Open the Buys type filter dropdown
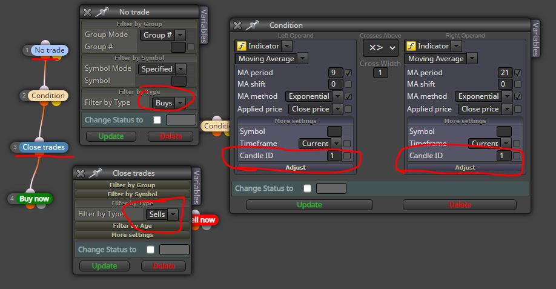This screenshot has width=556, height=289. pos(168,103)
